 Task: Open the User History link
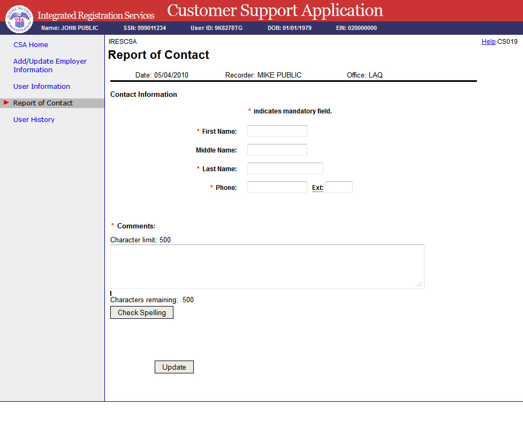(x=34, y=119)
